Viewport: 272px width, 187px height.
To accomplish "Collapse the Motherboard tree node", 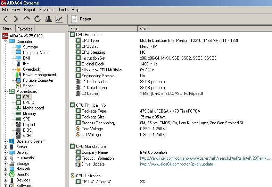I will (x=5, y=91).
